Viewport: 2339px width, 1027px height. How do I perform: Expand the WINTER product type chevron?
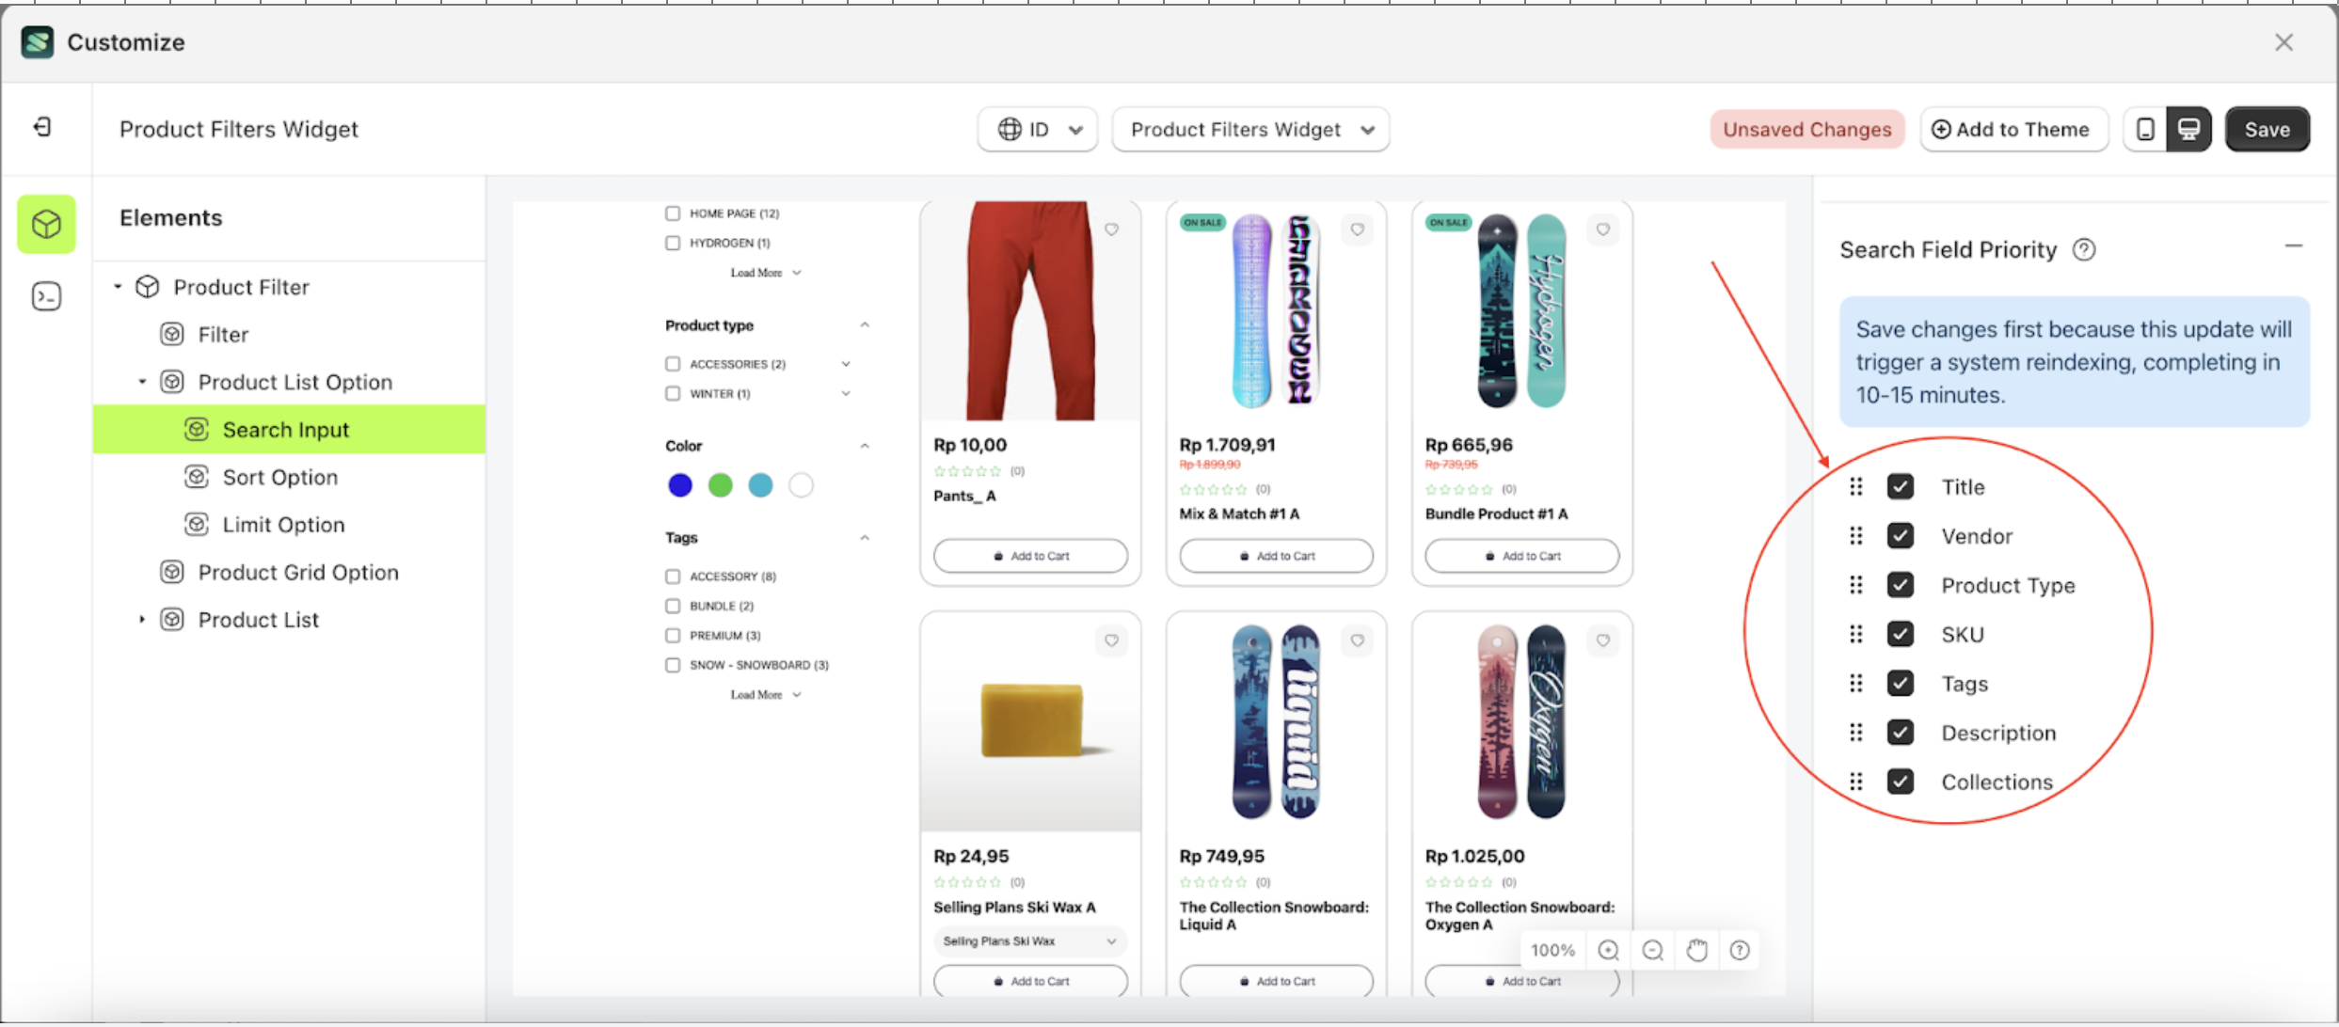[846, 393]
